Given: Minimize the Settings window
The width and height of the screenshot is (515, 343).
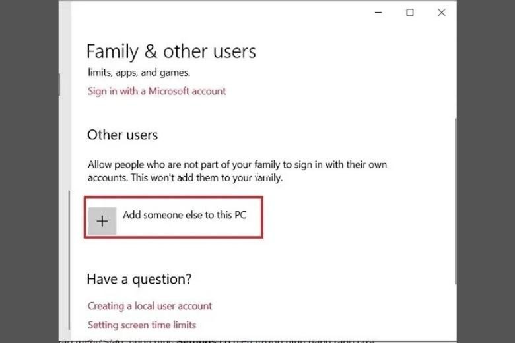Looking at the screenshot, I should pyautogui.click(x=378, y=13).
